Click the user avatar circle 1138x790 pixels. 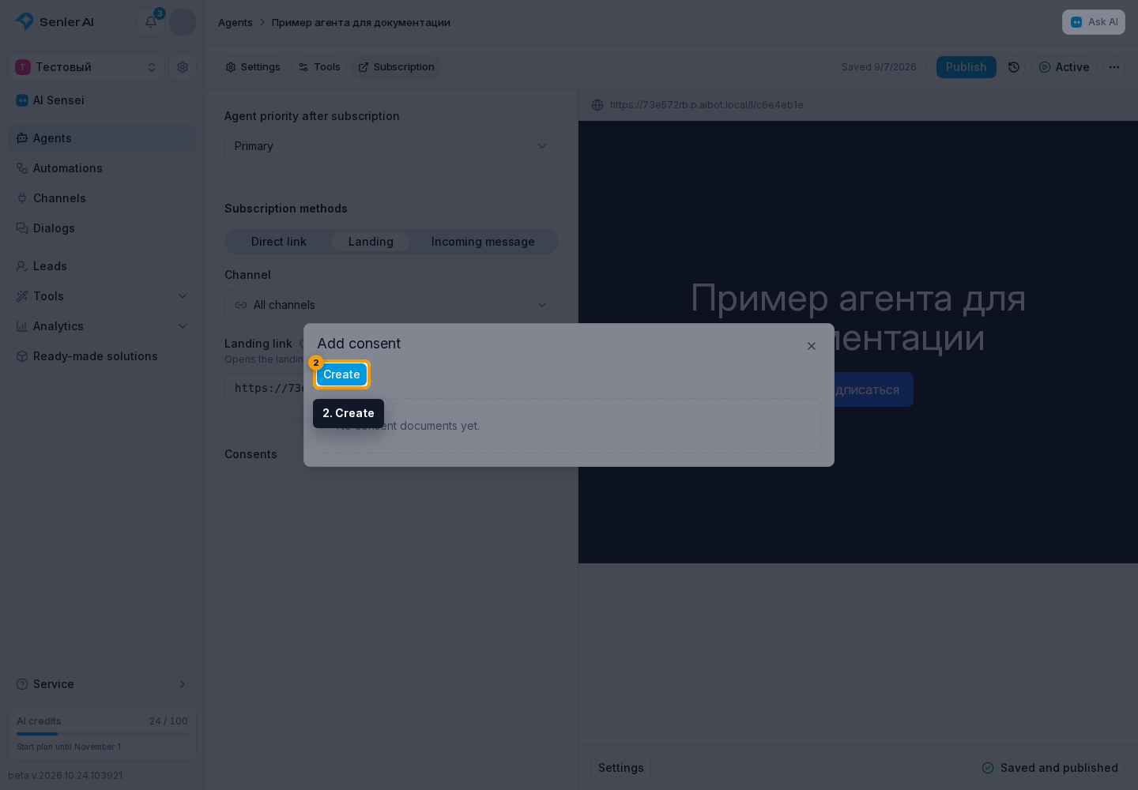(x=183, y=22)
